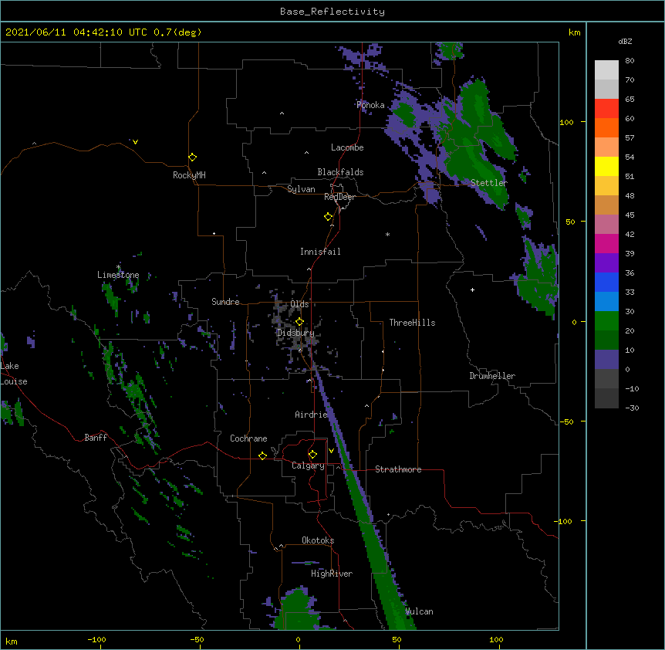The width and height of the screenshot is (665, 650).
Task: Click the dBZ legend heading
Action: (x=625, y=41)
